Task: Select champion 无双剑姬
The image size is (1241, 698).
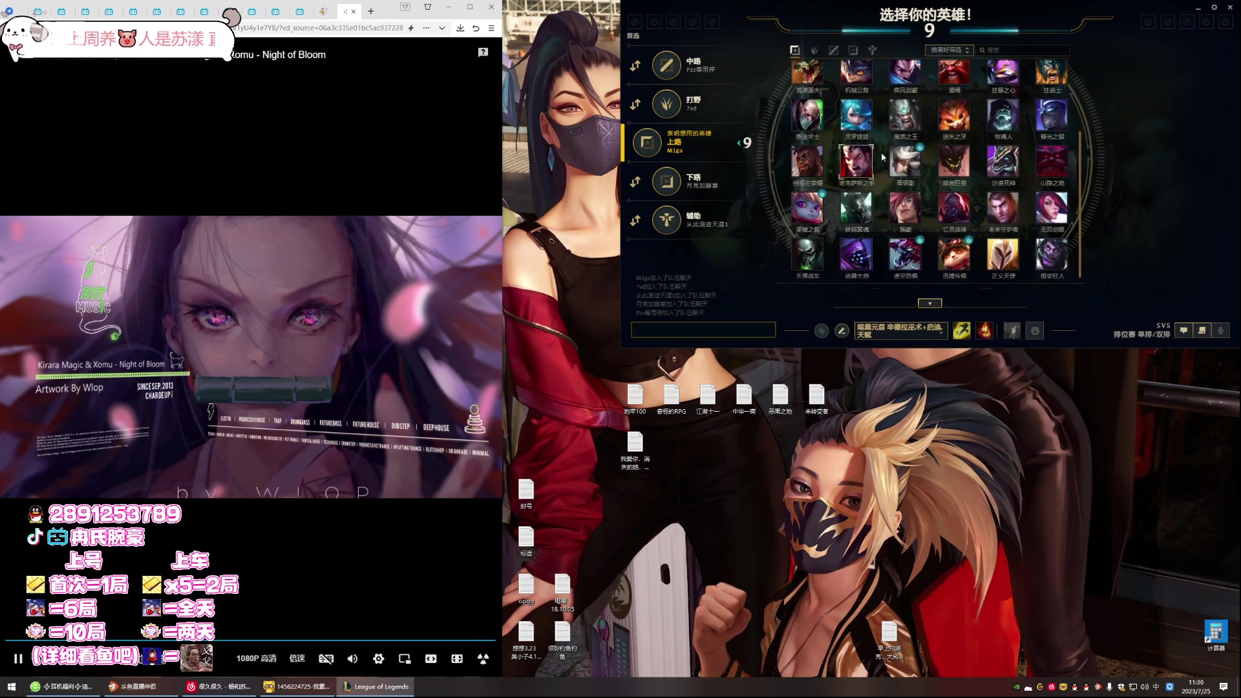Action: [x=1052, y=208]
